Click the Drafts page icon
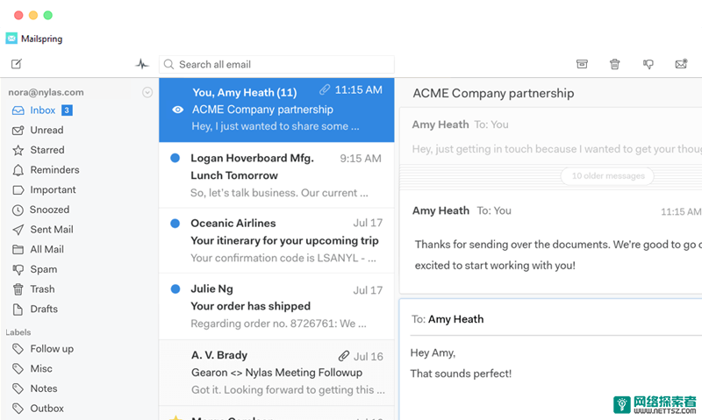The width and height of the screenshot is (702, 420). click(18, 309)
